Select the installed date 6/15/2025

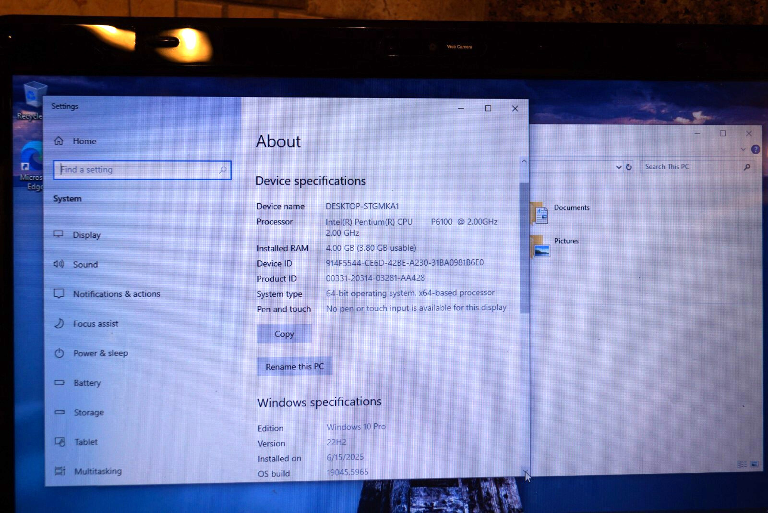click(x=345, y=457)
